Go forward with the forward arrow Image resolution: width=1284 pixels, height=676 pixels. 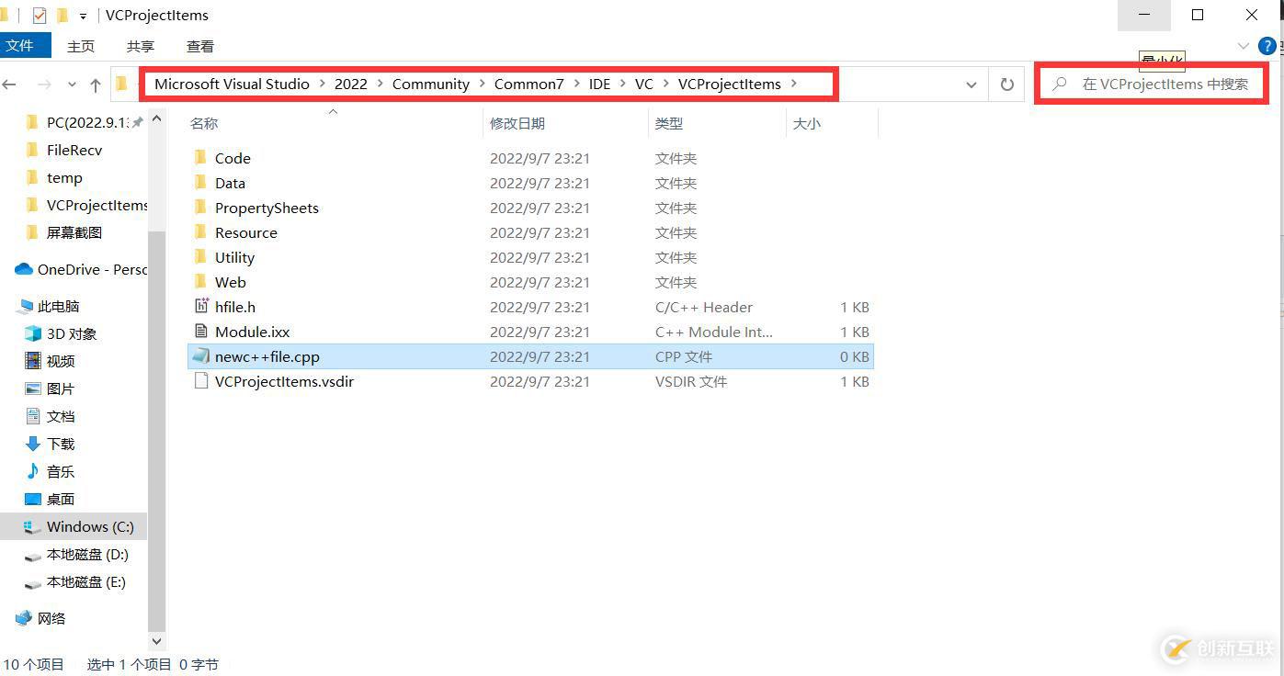click(x=43, y=84)
